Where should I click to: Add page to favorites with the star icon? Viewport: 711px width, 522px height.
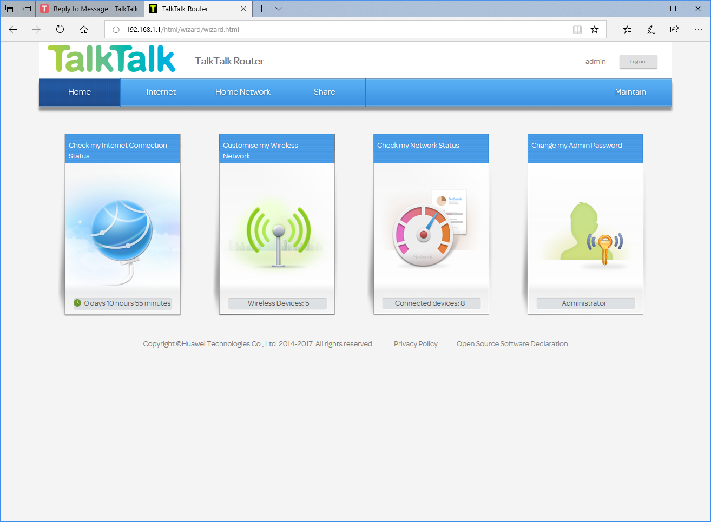tap(595, 30)
